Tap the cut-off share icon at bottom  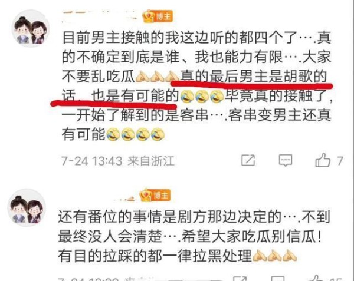240,279
